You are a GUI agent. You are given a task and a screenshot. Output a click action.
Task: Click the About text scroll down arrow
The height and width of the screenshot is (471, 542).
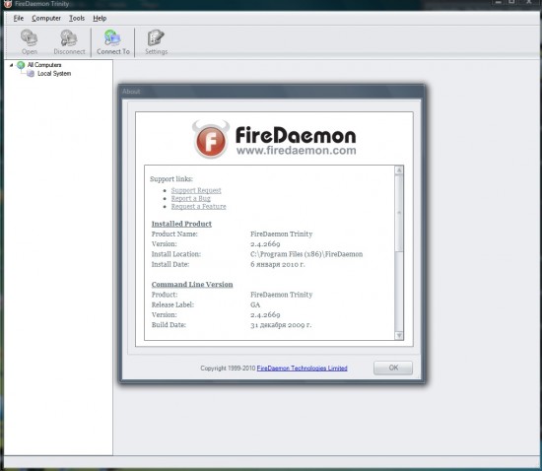click(399, 336)
